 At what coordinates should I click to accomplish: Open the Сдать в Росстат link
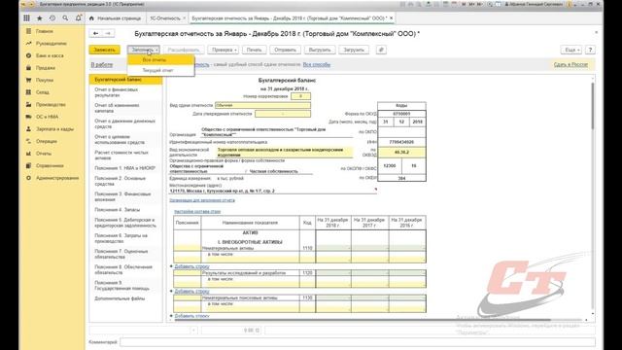click(x=570, y=64)
